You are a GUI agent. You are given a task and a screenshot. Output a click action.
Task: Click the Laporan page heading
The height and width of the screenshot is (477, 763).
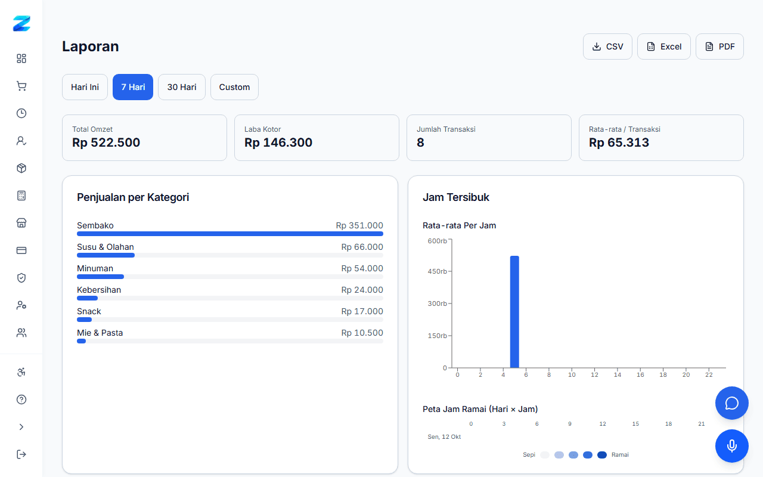point(91,47)
